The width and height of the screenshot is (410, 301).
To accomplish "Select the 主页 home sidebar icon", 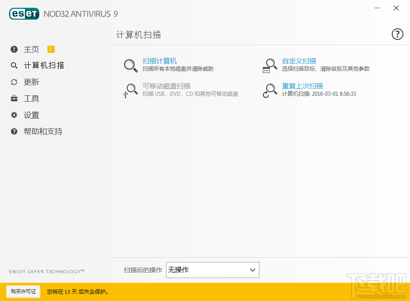I will coord(14,49).
